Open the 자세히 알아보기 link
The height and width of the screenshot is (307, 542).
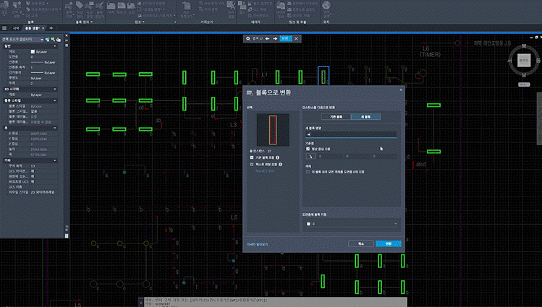[257, 244]
